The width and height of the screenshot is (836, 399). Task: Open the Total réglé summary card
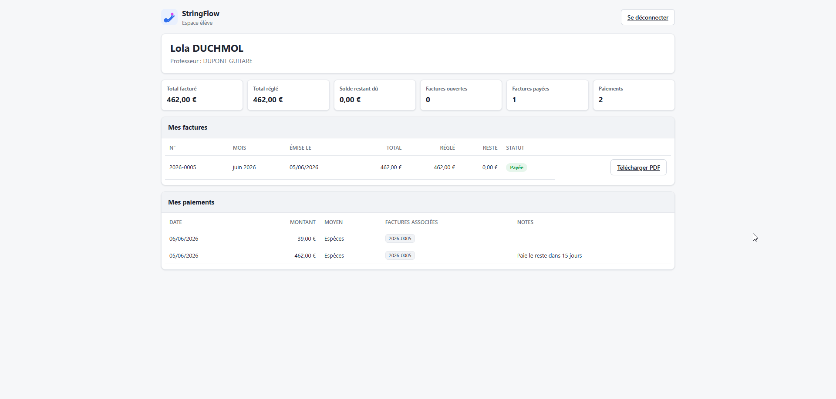click(x=288, y=95)
